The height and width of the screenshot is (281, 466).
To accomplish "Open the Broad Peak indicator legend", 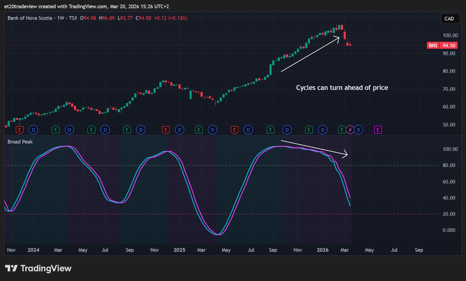I will 20,142.
